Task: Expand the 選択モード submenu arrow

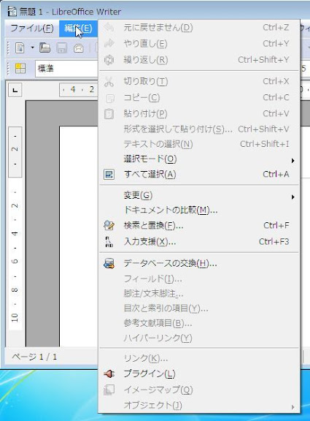Action: point(292,161)
